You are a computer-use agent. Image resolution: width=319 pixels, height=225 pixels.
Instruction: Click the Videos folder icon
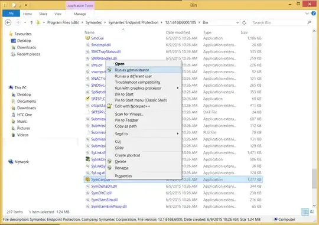[14, 135]
